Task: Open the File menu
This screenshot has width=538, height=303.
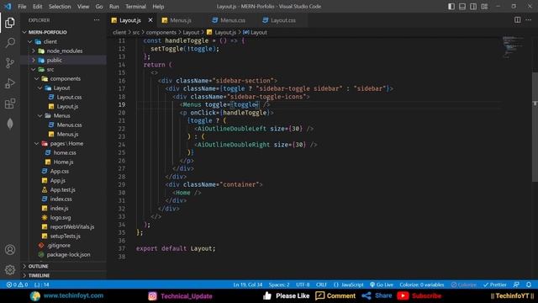Action: [22, 7]
